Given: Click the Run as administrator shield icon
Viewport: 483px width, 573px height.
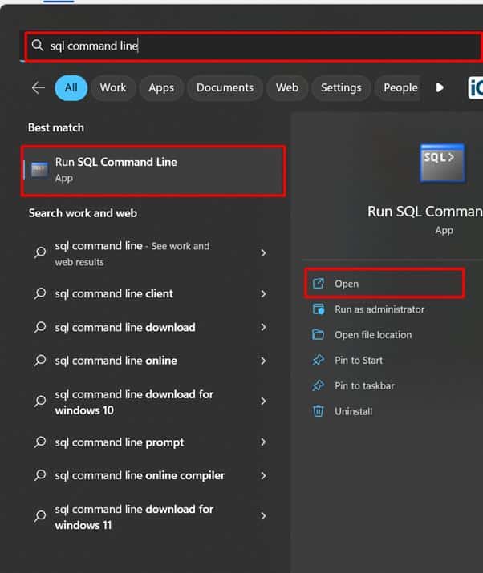Looking at the screenshot, I should pos(319,309).
